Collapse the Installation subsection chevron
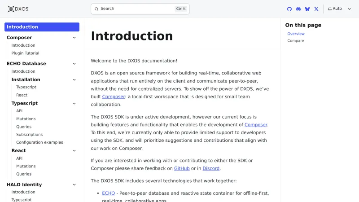The width and height of the screenshot is (359, 202). pos(74,80)
